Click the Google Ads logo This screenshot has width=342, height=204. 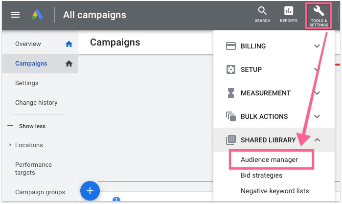[x=37, y=15]
